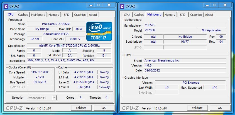Switch to About tab in right CPU-Z window
Viewport: 235px width, 115px height.
[209, 15]
